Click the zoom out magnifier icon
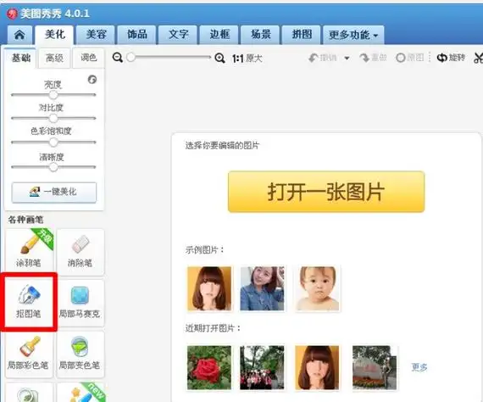483x402 pixels. [x=118, y=58]
